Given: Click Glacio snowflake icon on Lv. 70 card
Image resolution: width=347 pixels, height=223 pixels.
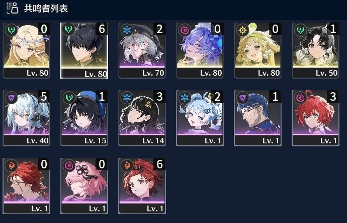Looking at the screenshot, I should point(127,30).
